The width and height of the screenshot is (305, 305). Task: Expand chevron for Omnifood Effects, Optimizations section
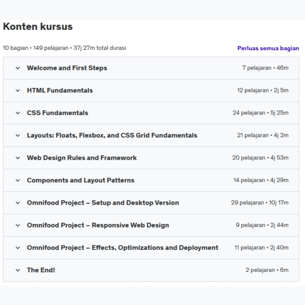(18, 248)
